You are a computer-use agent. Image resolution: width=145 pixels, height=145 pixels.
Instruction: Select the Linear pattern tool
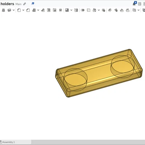pos(67,10)
